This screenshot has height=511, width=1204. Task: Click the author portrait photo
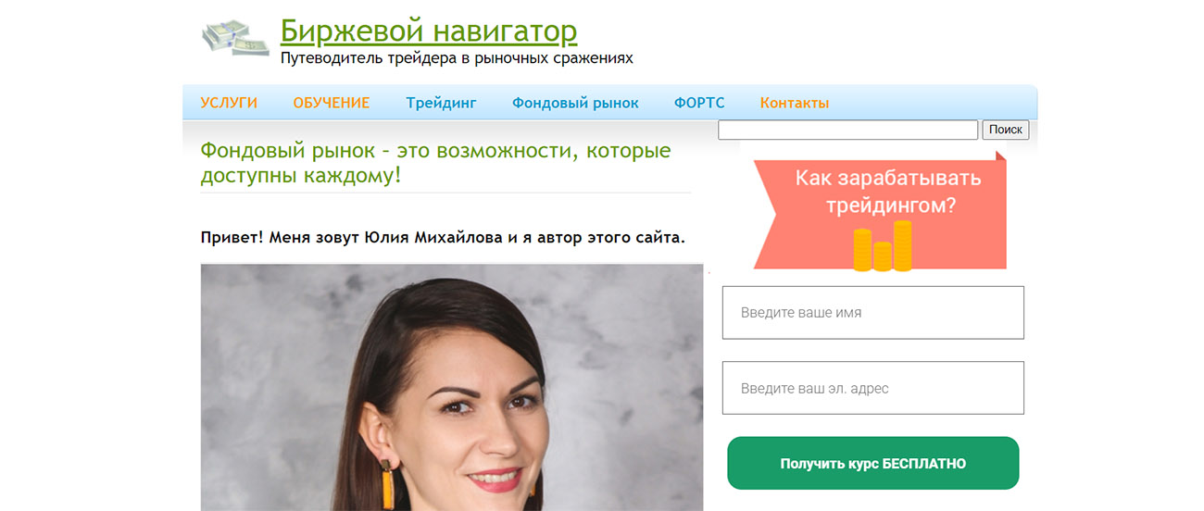click(452, 387)
